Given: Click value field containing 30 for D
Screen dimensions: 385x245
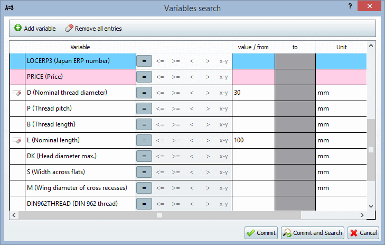Looking at the screenshot, I should point(253,93).
